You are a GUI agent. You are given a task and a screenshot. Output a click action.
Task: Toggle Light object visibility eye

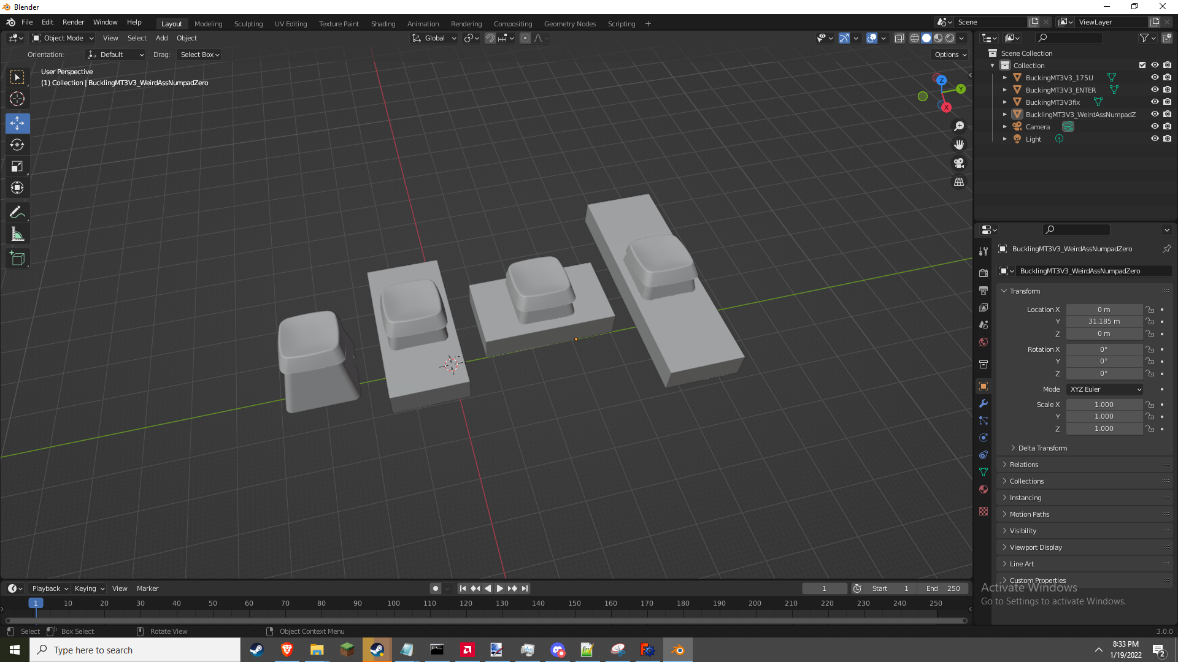[1154, 139]
